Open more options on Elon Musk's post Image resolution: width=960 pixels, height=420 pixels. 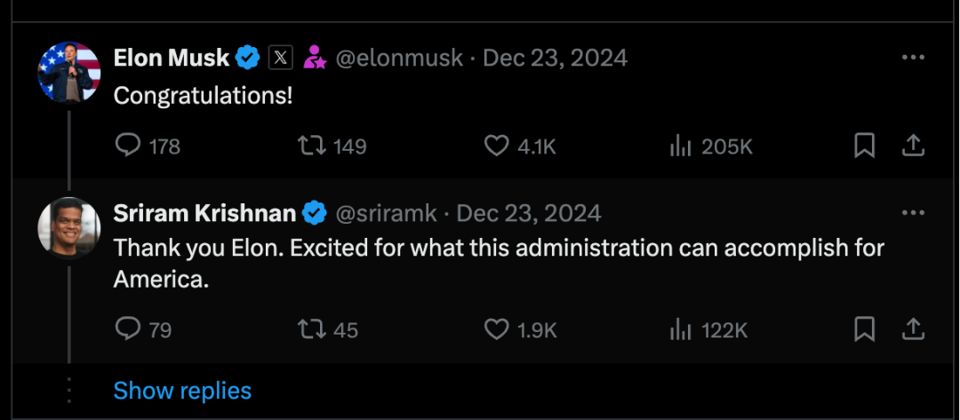pos(913,58)
